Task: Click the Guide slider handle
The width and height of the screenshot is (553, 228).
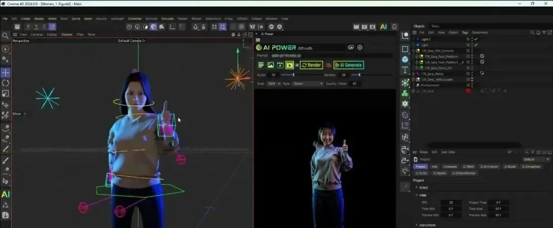Action: pyautogui.click(x=293, y=75)
